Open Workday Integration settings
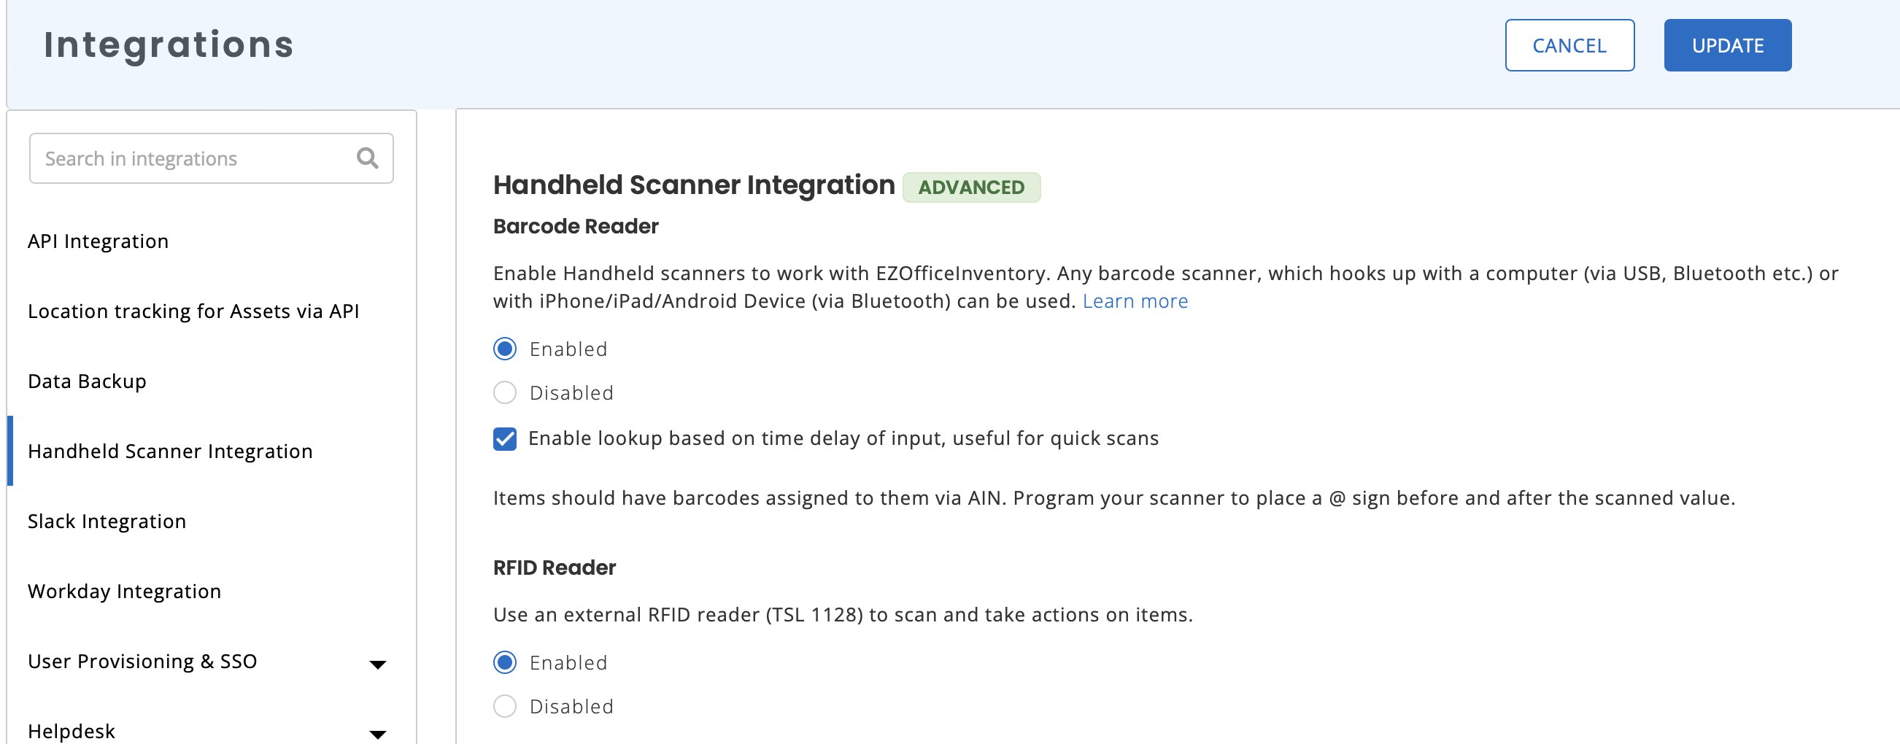The width and height of the screenshot is (1900, 744). (125, 592)
